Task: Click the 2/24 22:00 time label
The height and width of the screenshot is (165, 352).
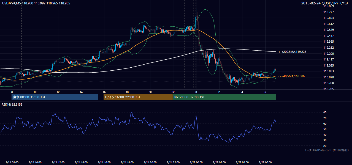Action: point(173,163)
